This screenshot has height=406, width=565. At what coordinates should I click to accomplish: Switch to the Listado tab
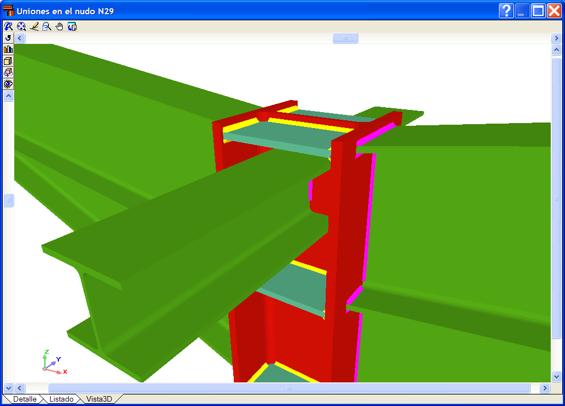tap(61, 399)
